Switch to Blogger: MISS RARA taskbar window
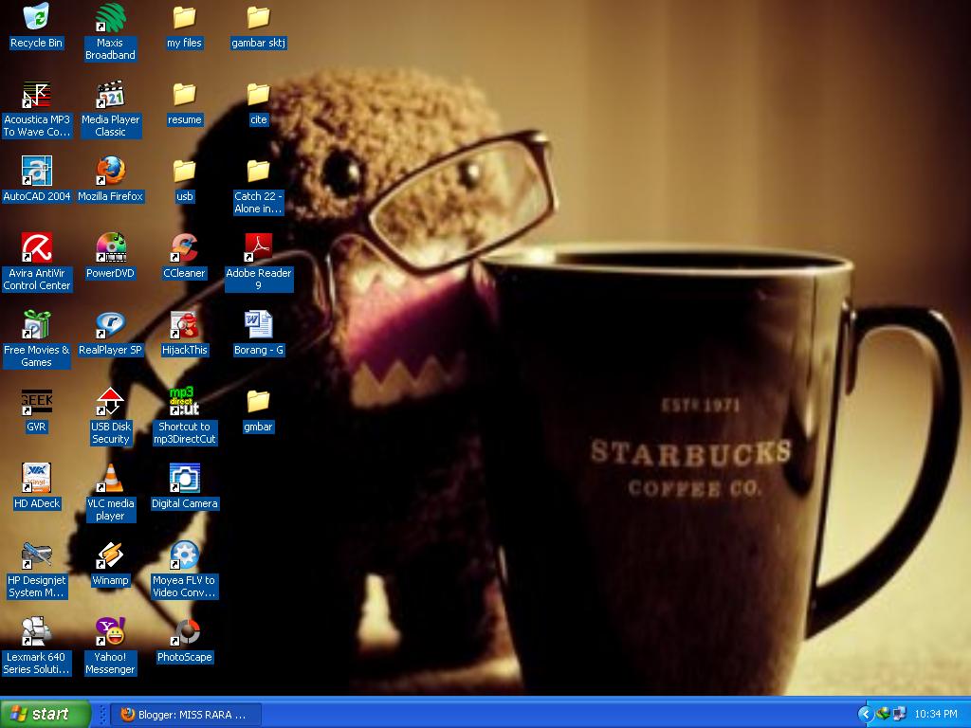Image resolution: width=971 pixels, height=728 pixels. (186, 715)
